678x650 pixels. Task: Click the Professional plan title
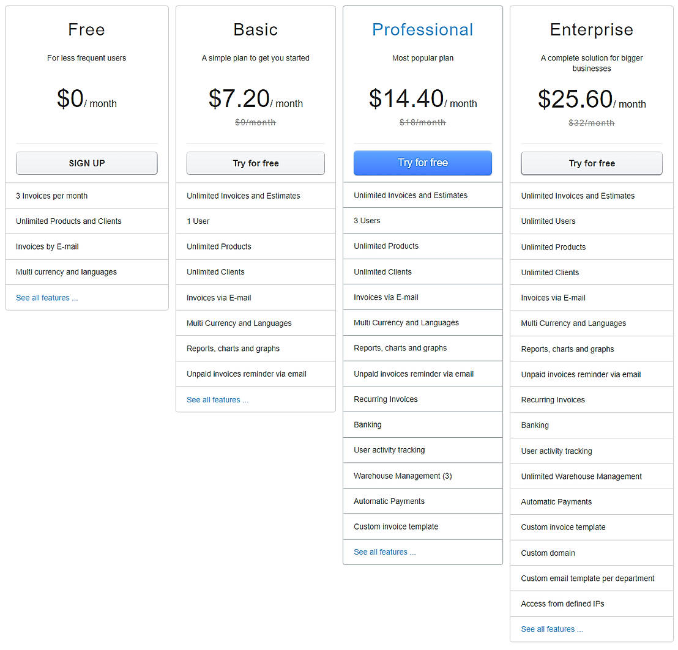(x=422, y=29)
